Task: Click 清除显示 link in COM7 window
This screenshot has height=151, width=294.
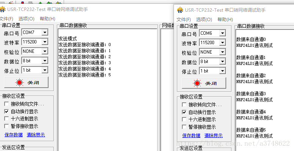Action: coord(36,135)
